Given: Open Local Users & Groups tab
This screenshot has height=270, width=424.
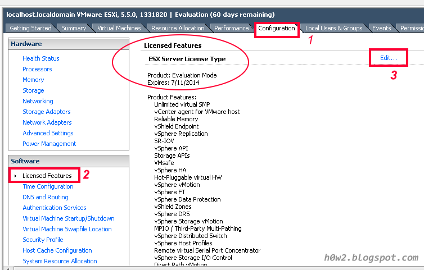Looking at the screenshot, I should coord(333,28).
